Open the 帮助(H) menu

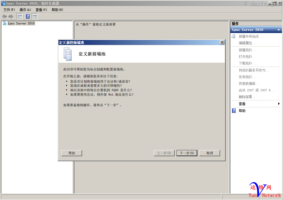coord(57,10)
